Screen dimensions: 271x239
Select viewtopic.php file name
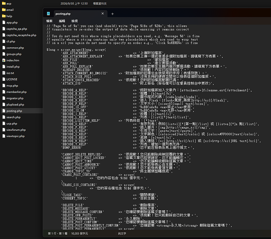(16, 136)
